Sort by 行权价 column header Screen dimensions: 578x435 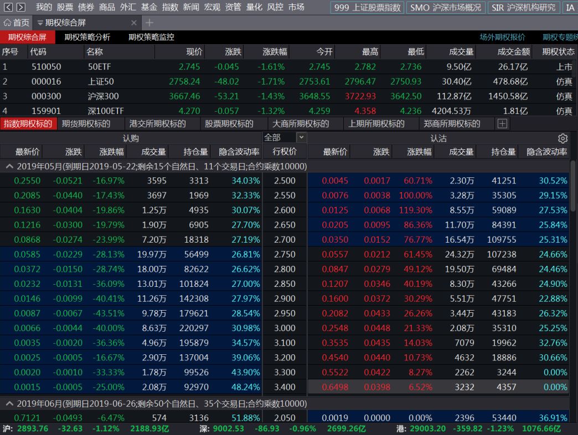click(x=285, y=151)
